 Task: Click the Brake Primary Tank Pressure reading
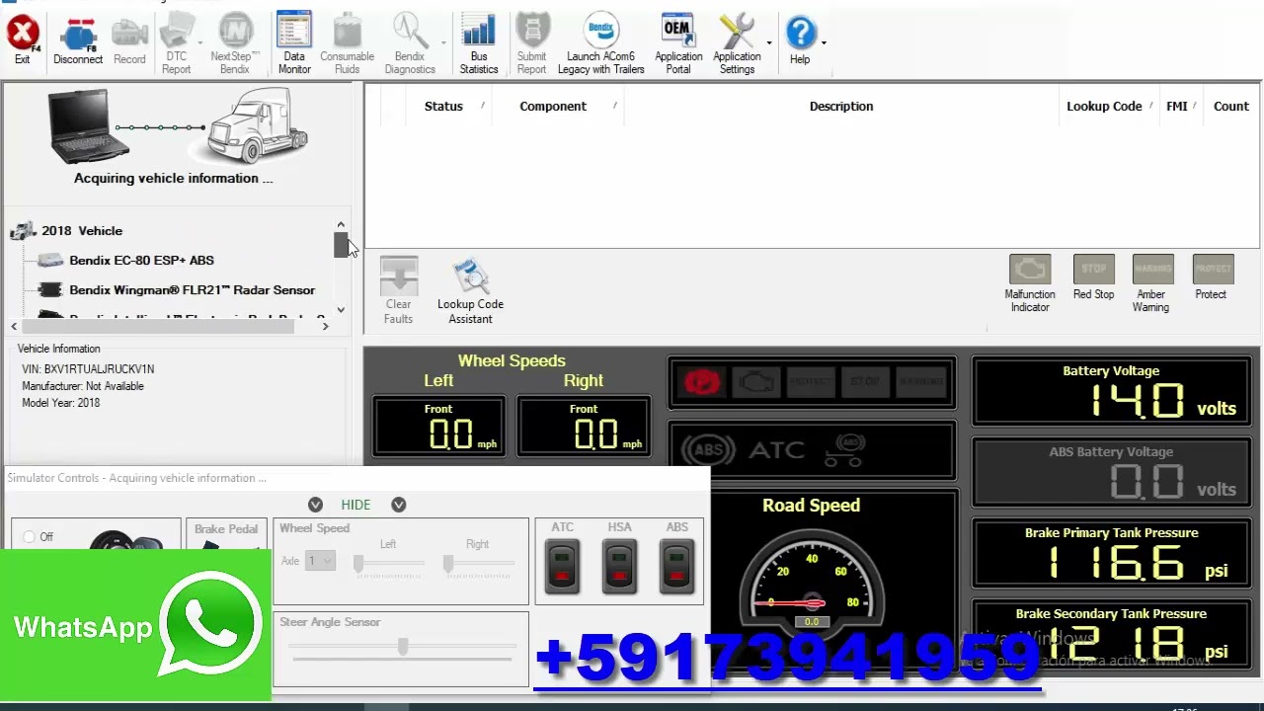point(1112,553)
